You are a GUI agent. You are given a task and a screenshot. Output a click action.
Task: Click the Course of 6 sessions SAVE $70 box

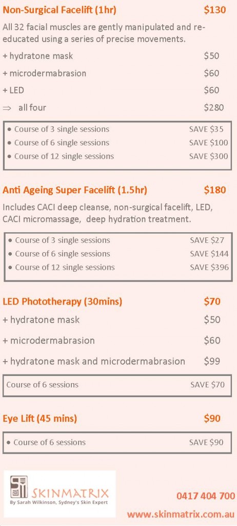pyautogui.click(x=117, y=385)
